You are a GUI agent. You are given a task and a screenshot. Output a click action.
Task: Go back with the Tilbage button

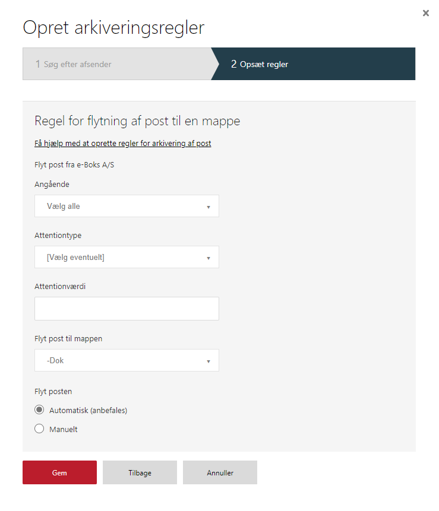[x=140, y=472]
